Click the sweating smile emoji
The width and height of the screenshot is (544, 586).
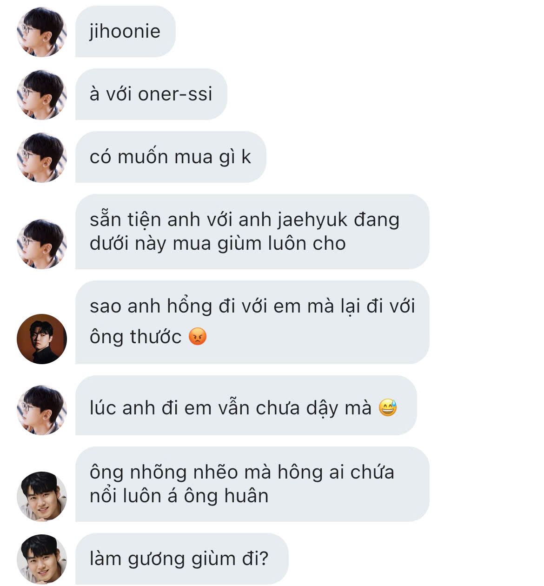pyautogui.click(x=388, y=408)
